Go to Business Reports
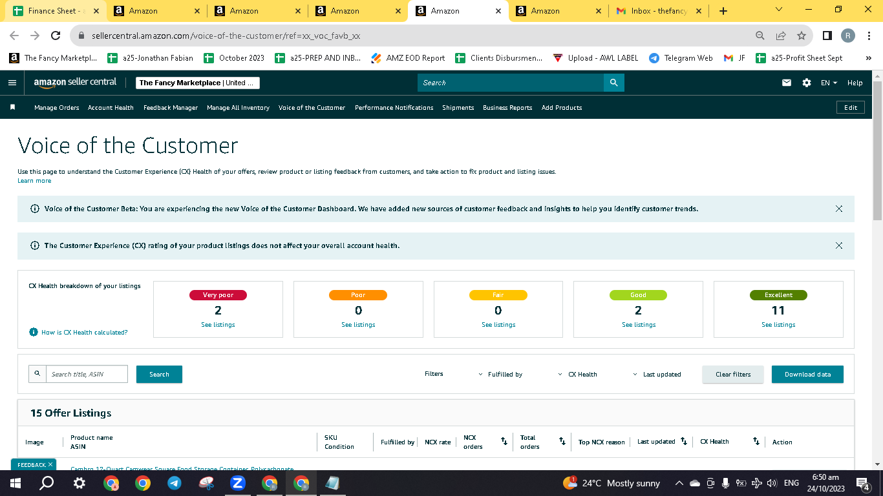 (507, 108)
